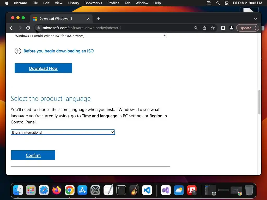Viewport: 267px width, 200px height.
Task: Open the File menu
Action: [x=35, y=3]
